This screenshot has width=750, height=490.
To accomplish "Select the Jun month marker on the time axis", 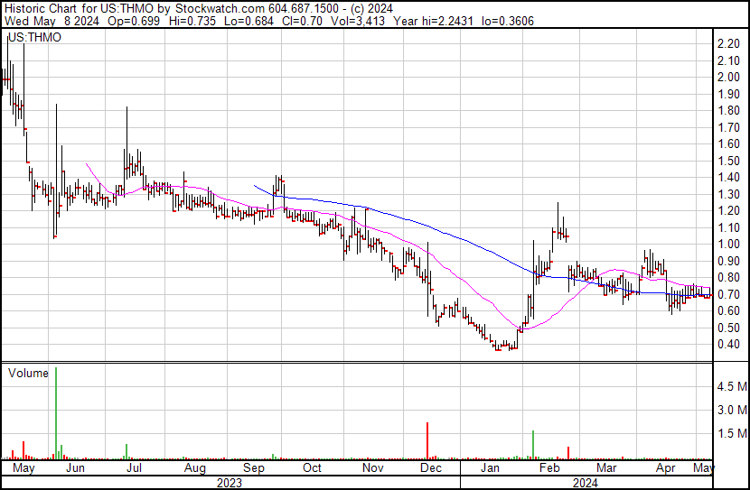I will (x=76, y=468).
